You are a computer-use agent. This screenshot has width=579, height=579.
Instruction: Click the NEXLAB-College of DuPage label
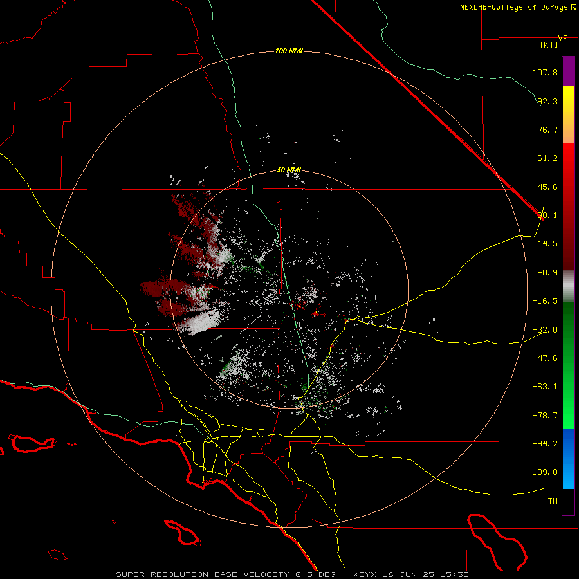[517, 7]
